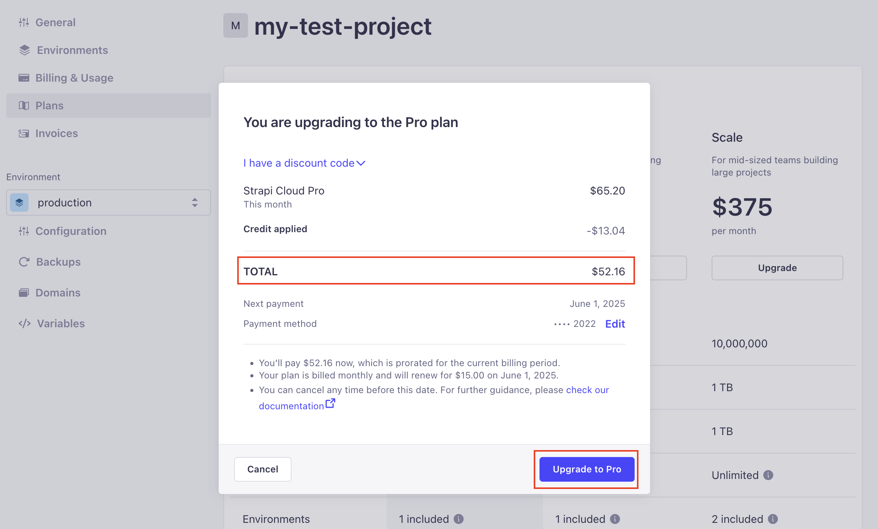Click the info icon beside Unlimited

(768, 475)
